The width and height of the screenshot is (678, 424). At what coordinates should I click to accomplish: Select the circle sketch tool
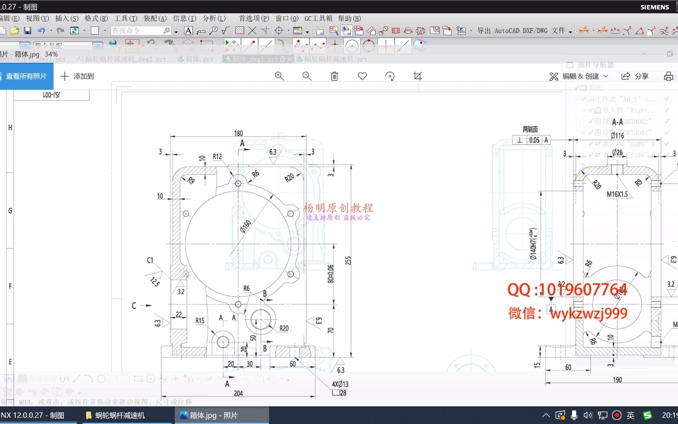(x=352, y=46)
